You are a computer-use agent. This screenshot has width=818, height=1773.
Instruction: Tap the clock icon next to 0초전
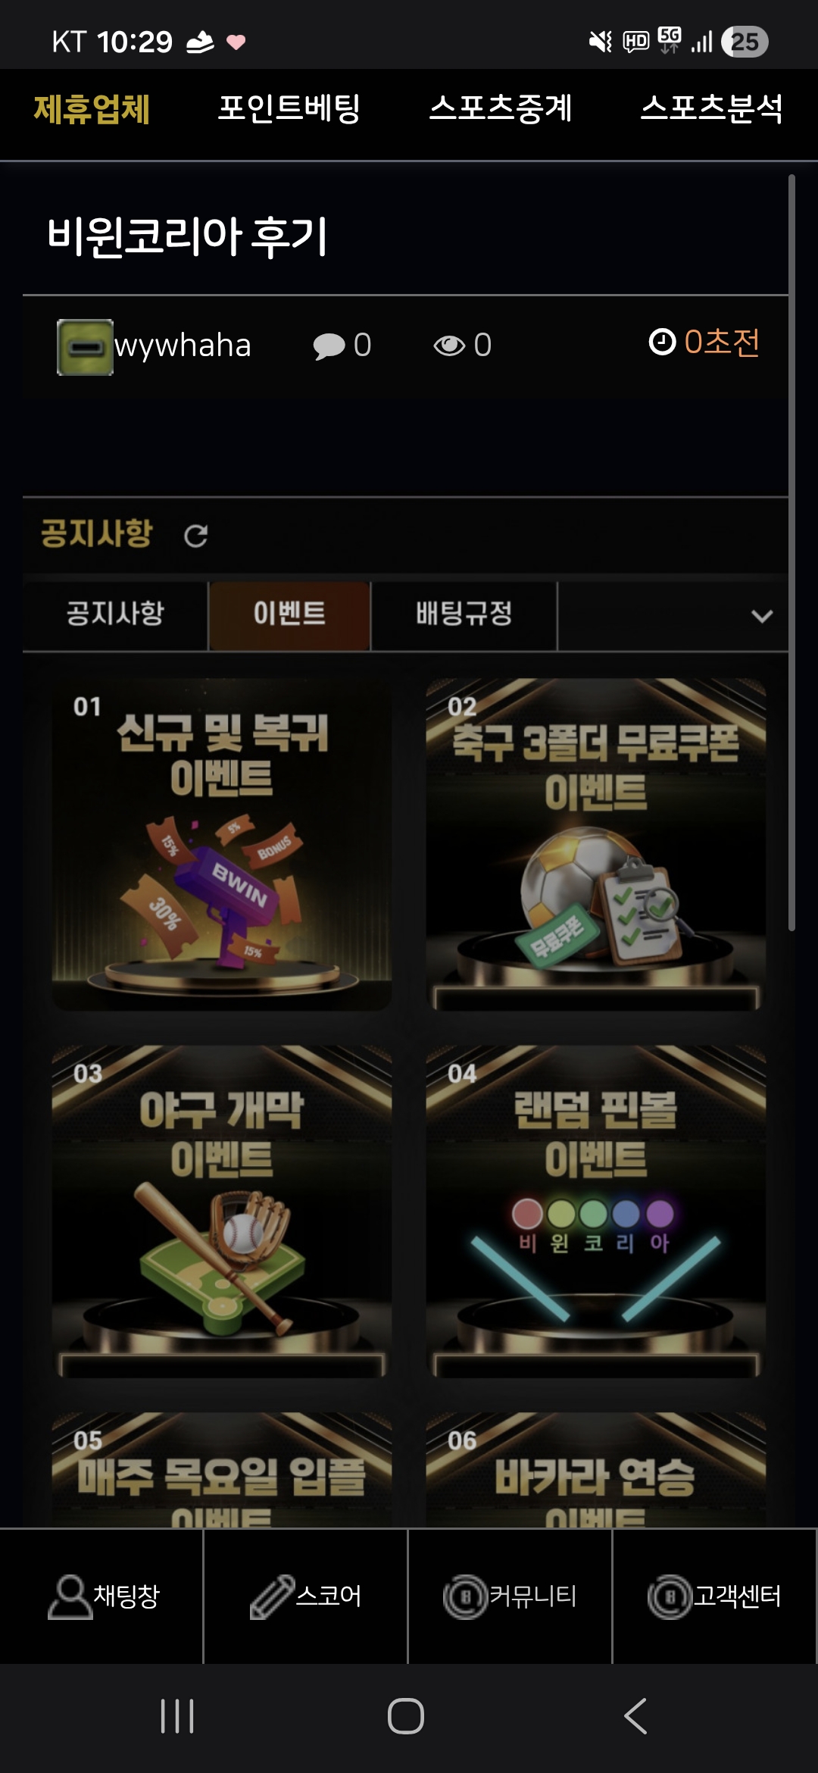pos(662,342)
